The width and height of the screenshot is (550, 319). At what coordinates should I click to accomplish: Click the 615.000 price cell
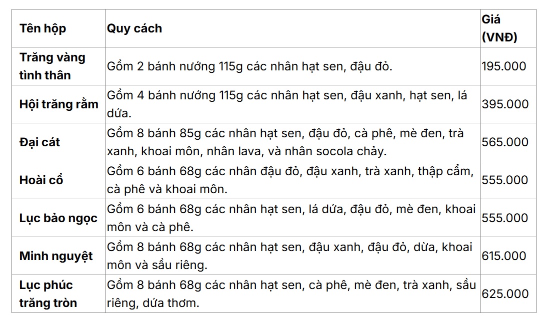[504, 256]
